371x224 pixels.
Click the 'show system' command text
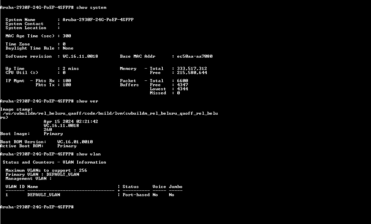coord(91,7)
